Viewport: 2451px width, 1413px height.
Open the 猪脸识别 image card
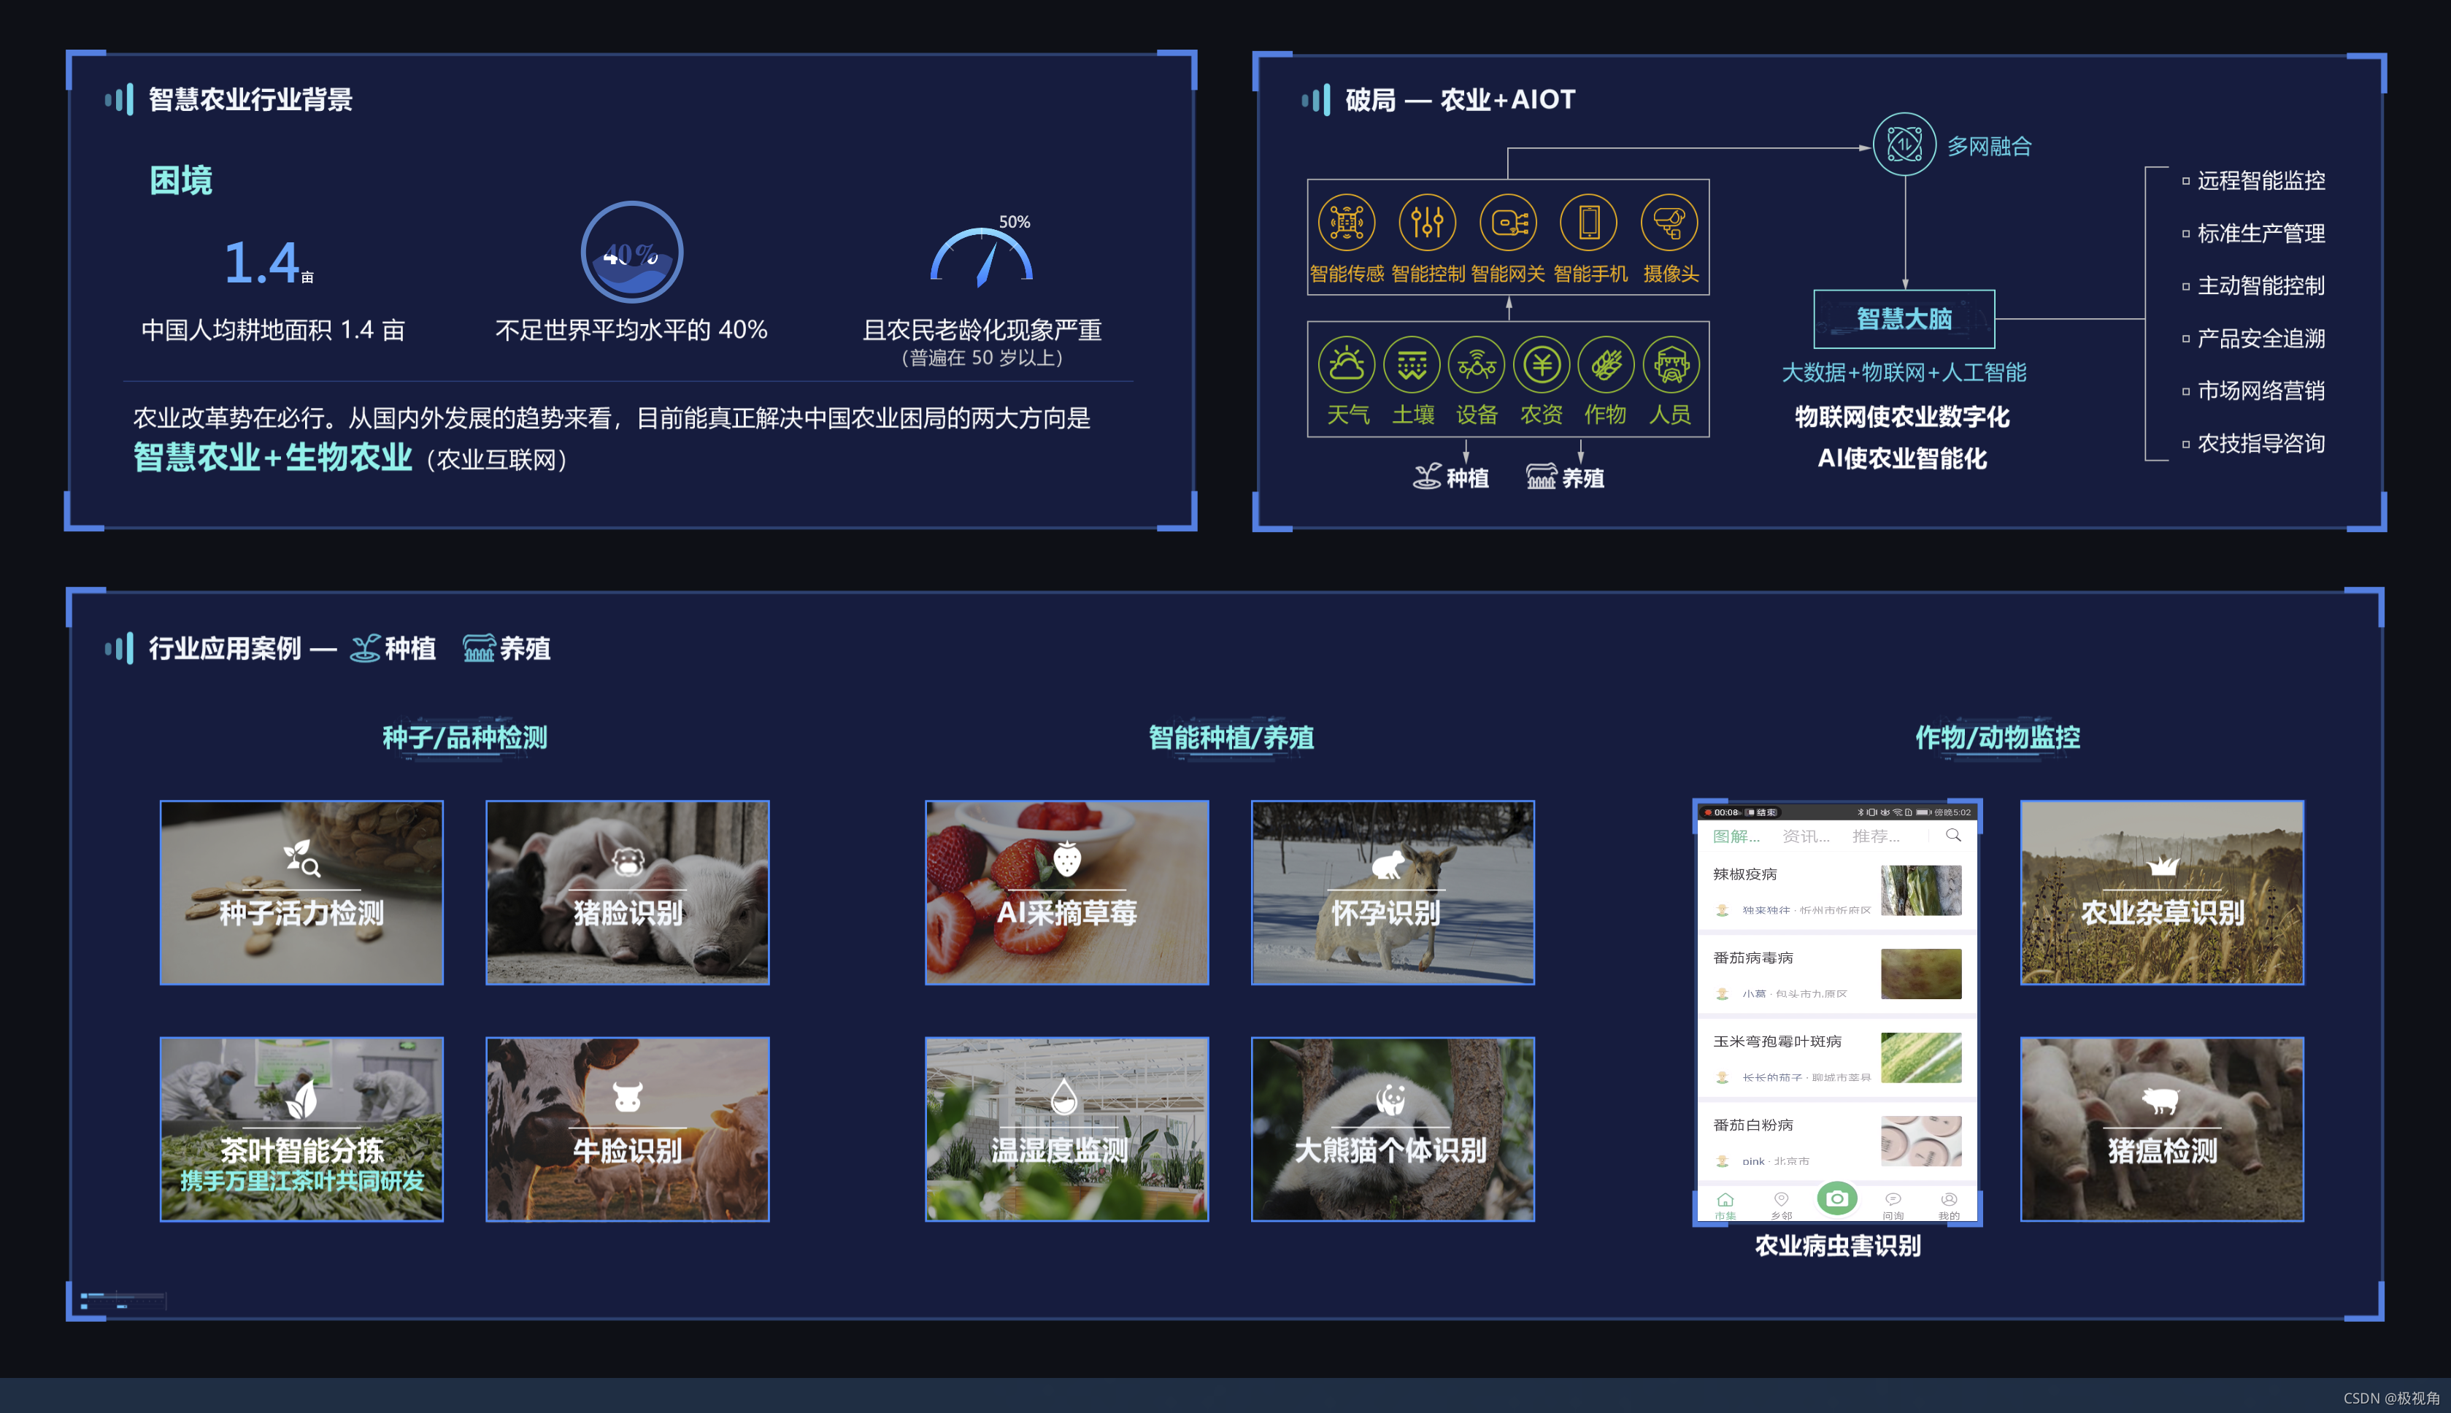pos(628,892)
